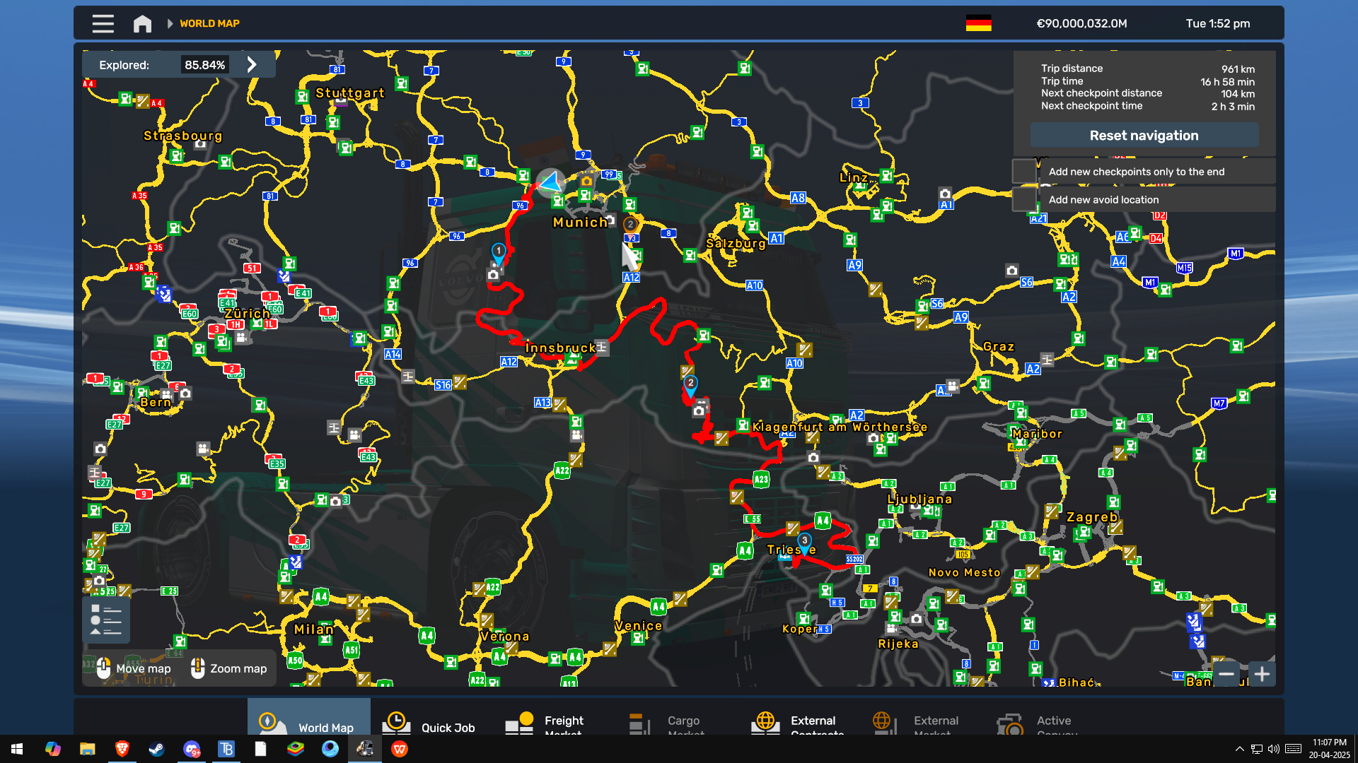Click the Munich city label
Image resolution: width=1358 pixels, height=763 pixels.
(x=580, y=223)
